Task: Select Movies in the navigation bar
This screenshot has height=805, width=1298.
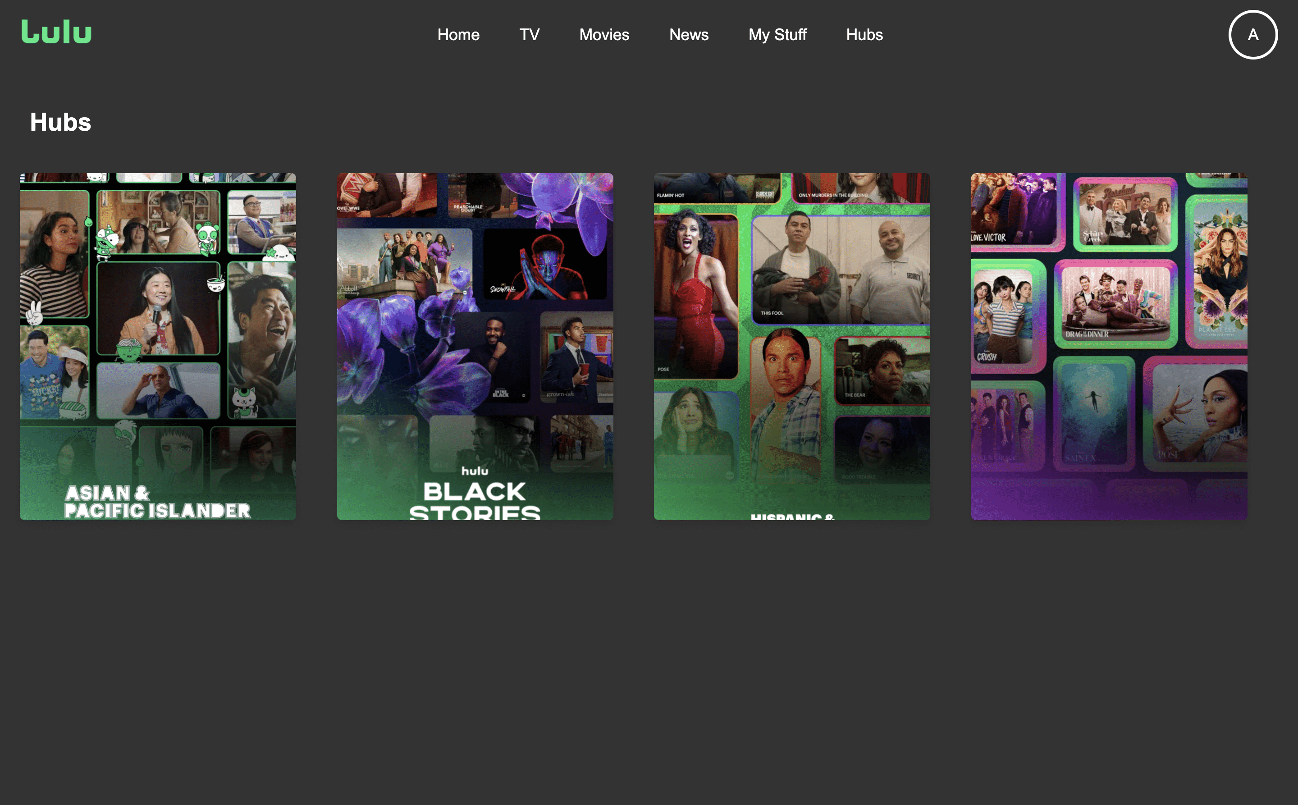Action: pos(604,35)
